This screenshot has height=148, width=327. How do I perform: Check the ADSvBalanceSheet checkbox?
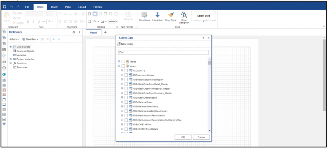tap(126, 102)
